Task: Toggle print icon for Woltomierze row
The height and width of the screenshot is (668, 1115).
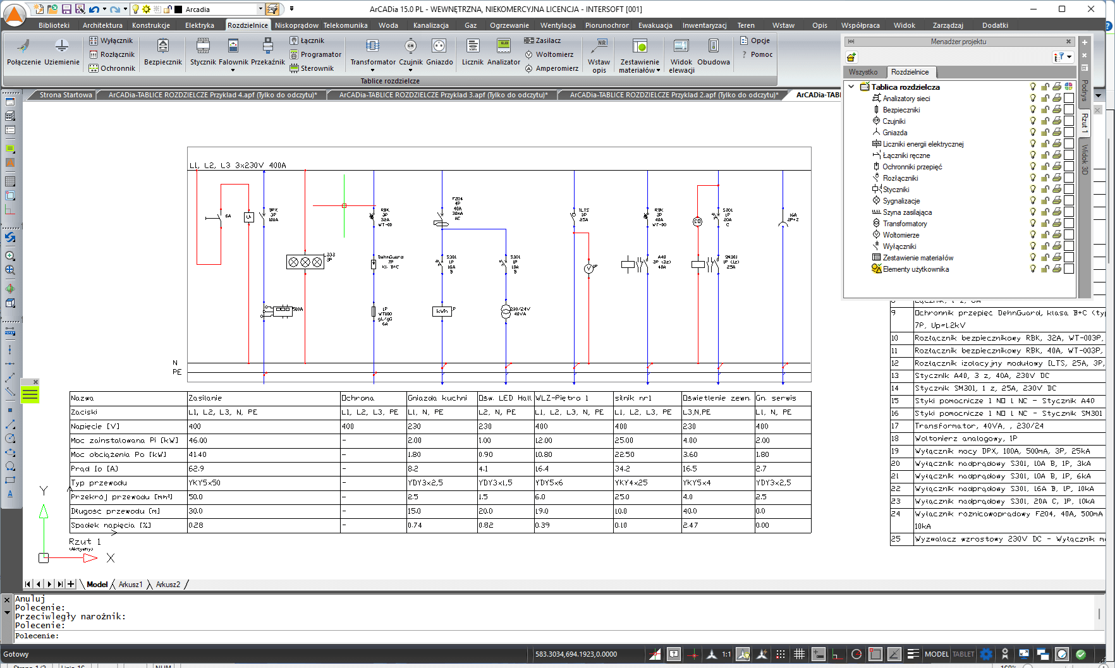Action: [x=1057, y=235]
